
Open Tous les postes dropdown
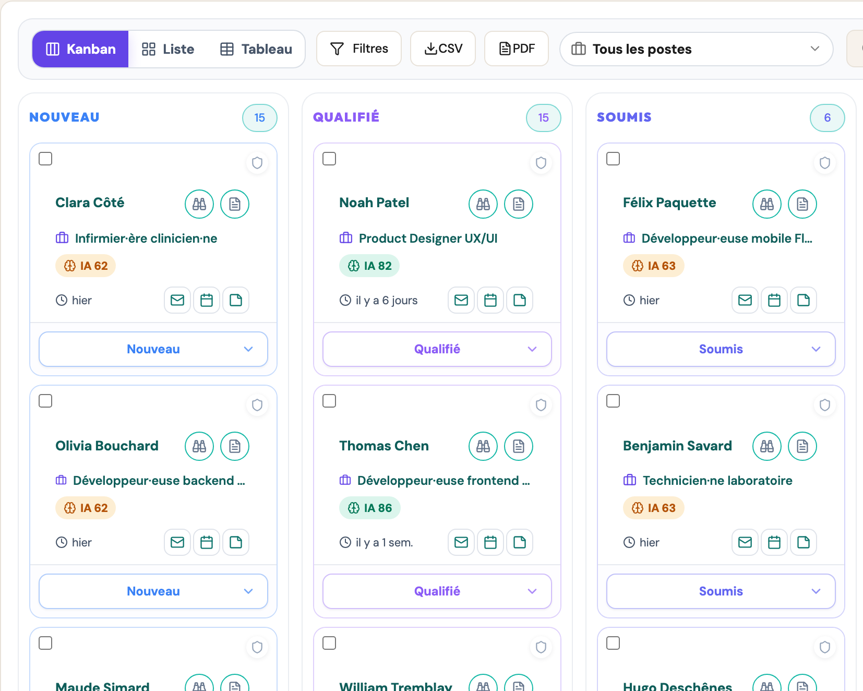pos(696,49)
